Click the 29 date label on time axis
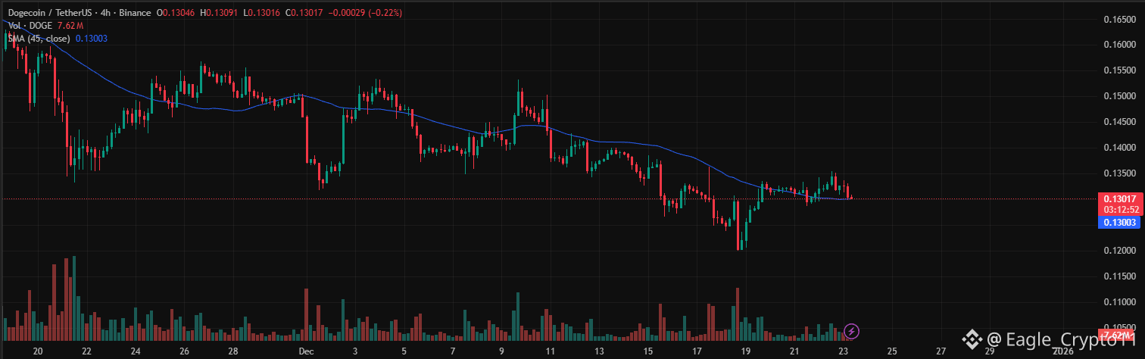Viewport: 1145px width, 359px height. (989, 351)
